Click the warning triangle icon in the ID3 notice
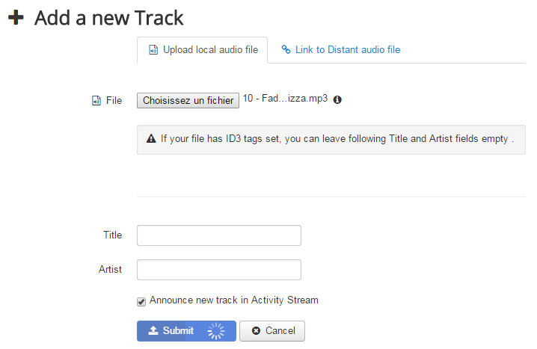 pos(150,138)
